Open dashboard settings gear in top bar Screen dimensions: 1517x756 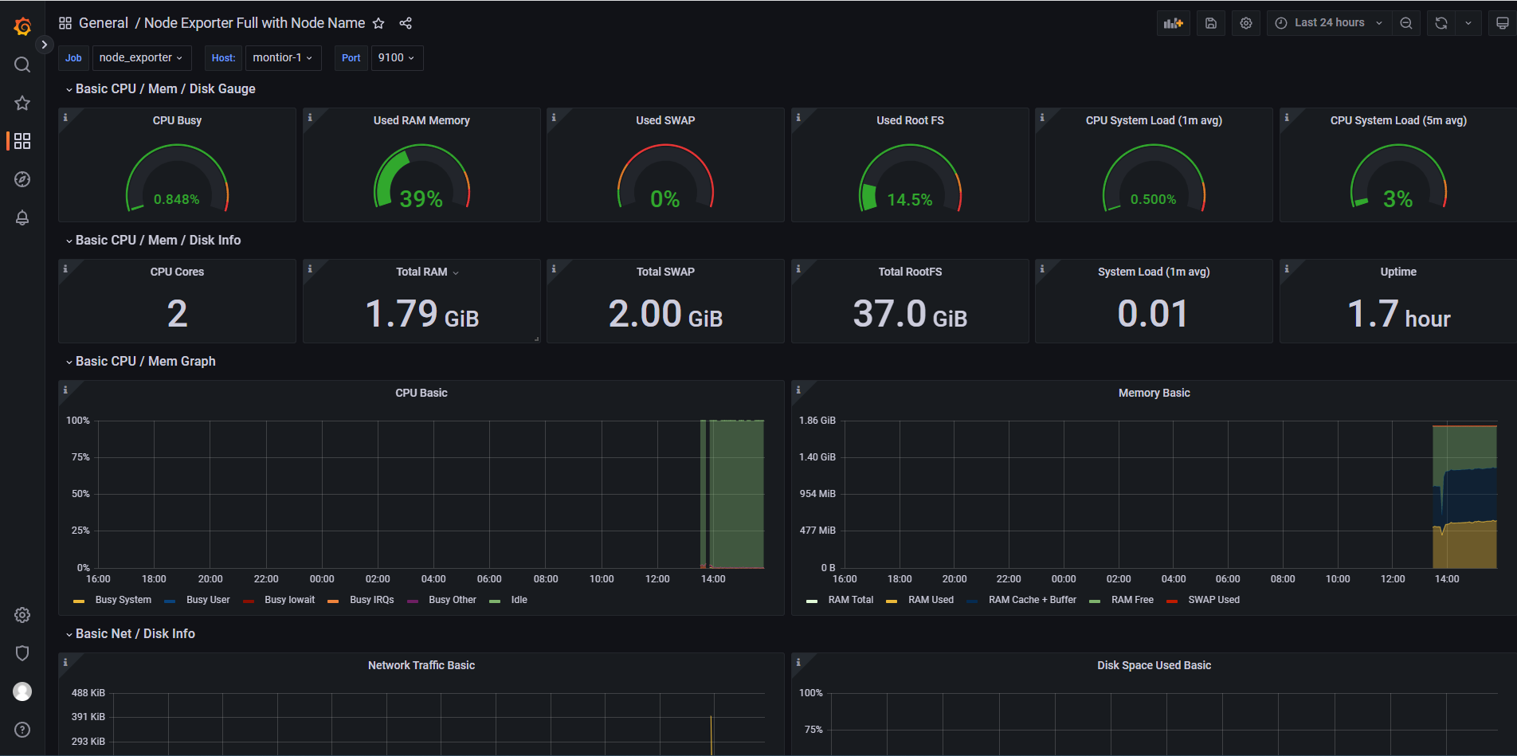[x=1246, y=23]
